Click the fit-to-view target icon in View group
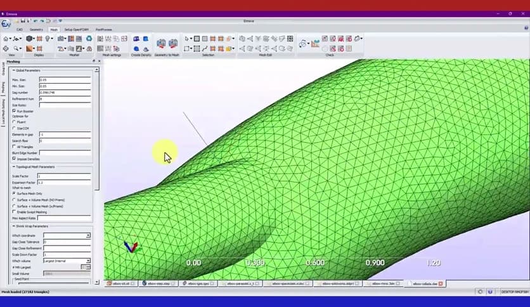Viewport: 530px width, 307px height. pos(6,49)
